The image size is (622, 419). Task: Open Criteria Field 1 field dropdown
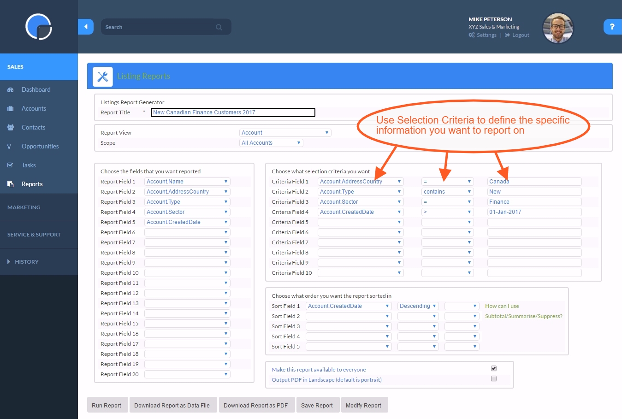point(361,182)
